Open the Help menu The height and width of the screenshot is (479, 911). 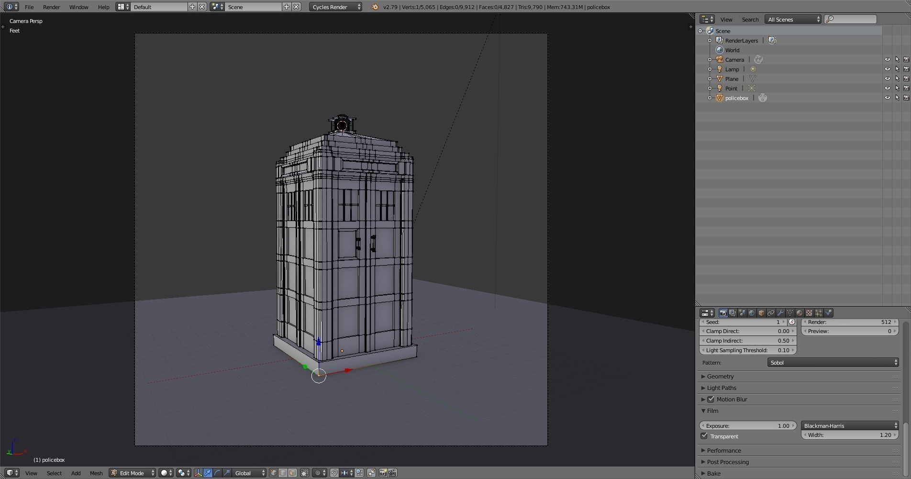(104, 7)
